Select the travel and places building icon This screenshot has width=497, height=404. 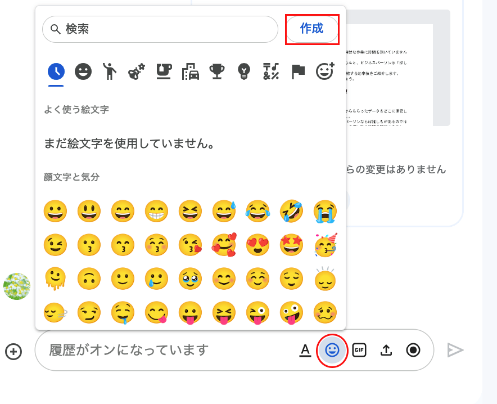coord(191,71)
